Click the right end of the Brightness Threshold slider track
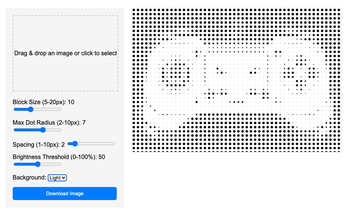Screen dimensions: 348x209 (60, 164)
